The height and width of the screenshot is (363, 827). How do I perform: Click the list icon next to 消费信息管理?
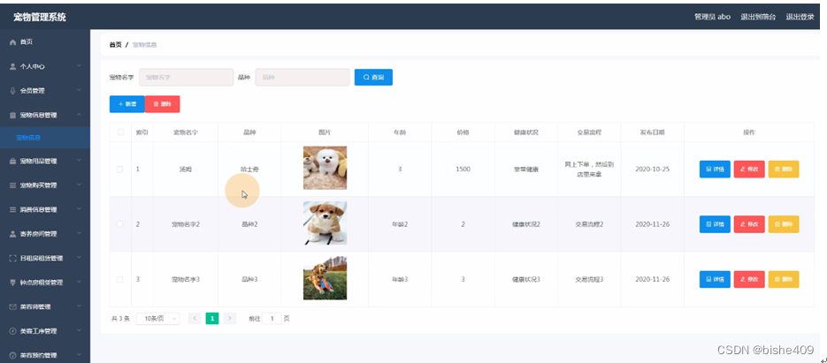[x=13, y=209]
